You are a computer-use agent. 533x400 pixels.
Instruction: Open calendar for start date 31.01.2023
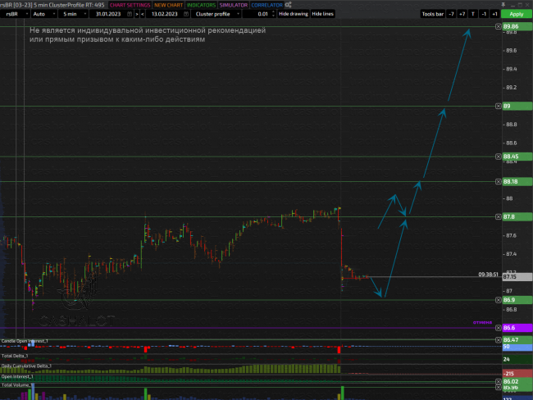(x=129, y=14)
